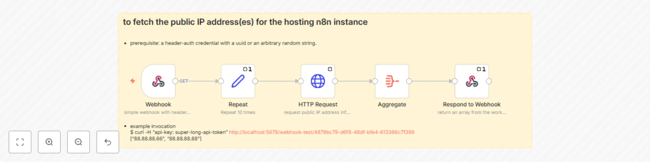Viewport: 650px width, 162px height.
Task: Click the sticky note title text
Action: pyautogui.click(x=245, y=22)
